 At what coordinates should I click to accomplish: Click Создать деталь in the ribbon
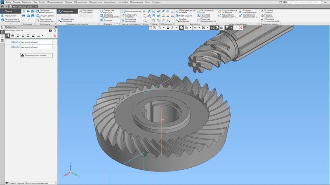(x=47, y=16)
